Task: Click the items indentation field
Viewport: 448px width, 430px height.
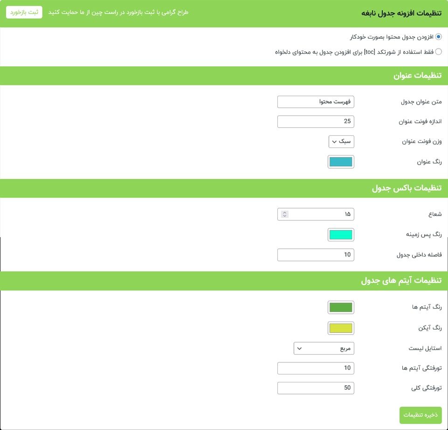Action: (x=316, y=368)
